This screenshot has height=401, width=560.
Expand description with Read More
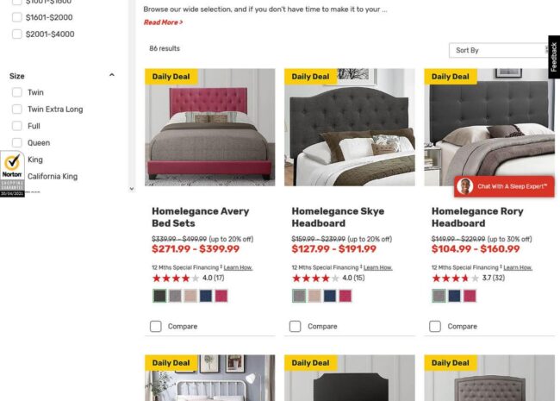(163, 22)
